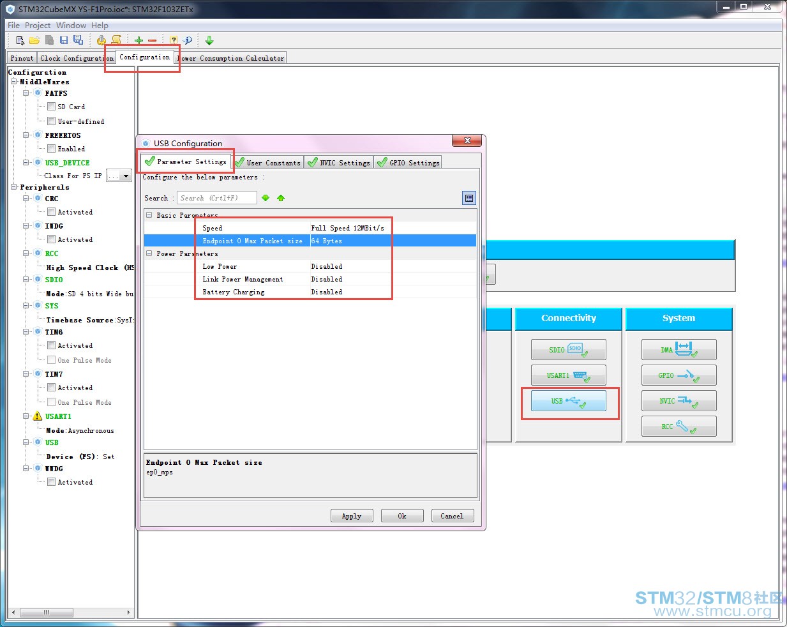This screenshot has height=627, width=787.
Task: Switch to Power Consumption Calculator tab
Action: click(231, 58)
